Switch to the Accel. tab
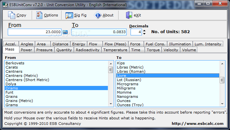Image resolution: width=230 pixels, height=130 pixels. pyautogui.click(x=11, y=44)
